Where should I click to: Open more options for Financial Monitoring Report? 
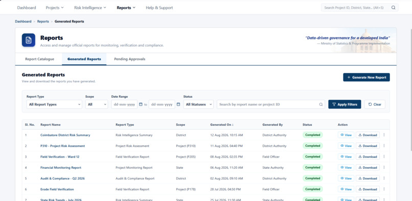(384, 167)
